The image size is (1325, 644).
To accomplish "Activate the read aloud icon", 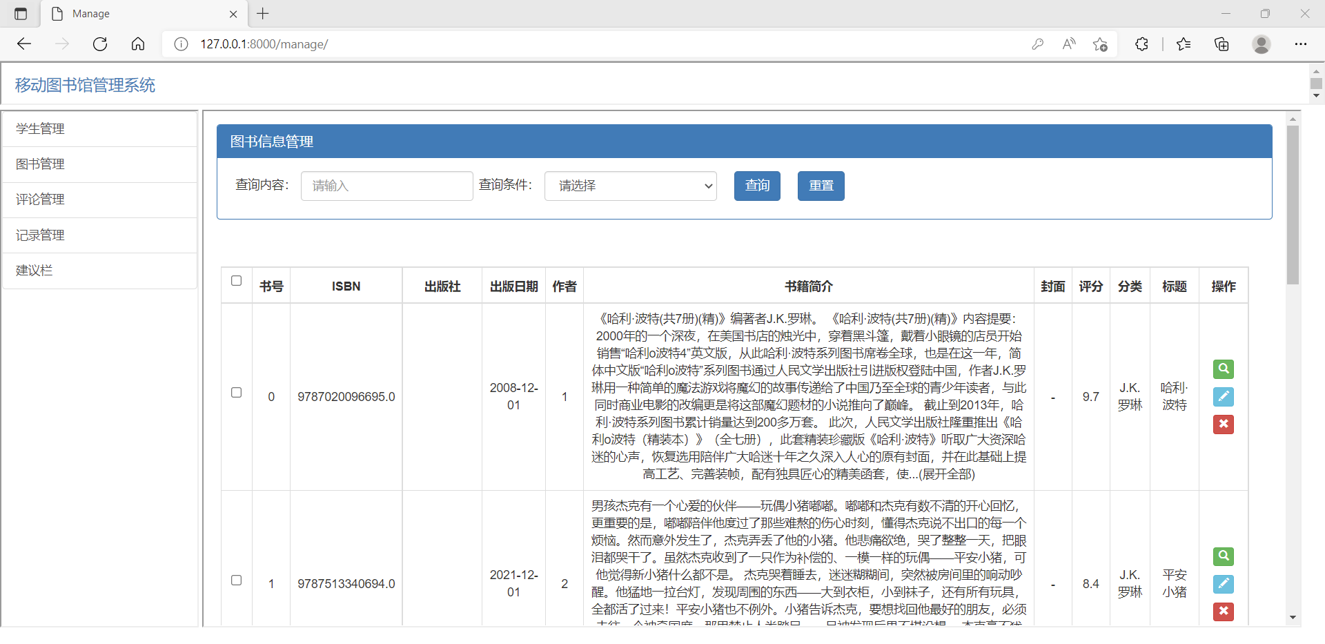I will (1069, 44).
